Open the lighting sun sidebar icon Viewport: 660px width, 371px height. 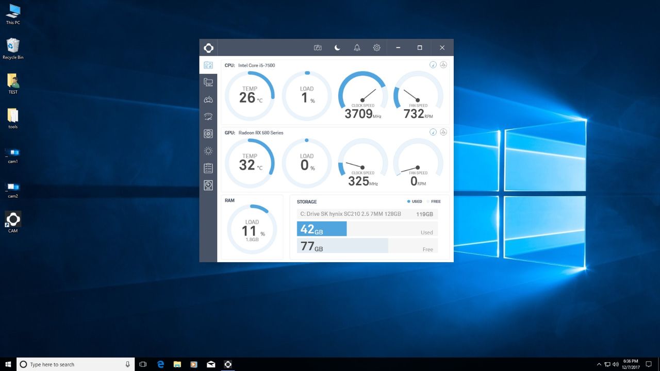pyautogui.click(x=208, y=151)
